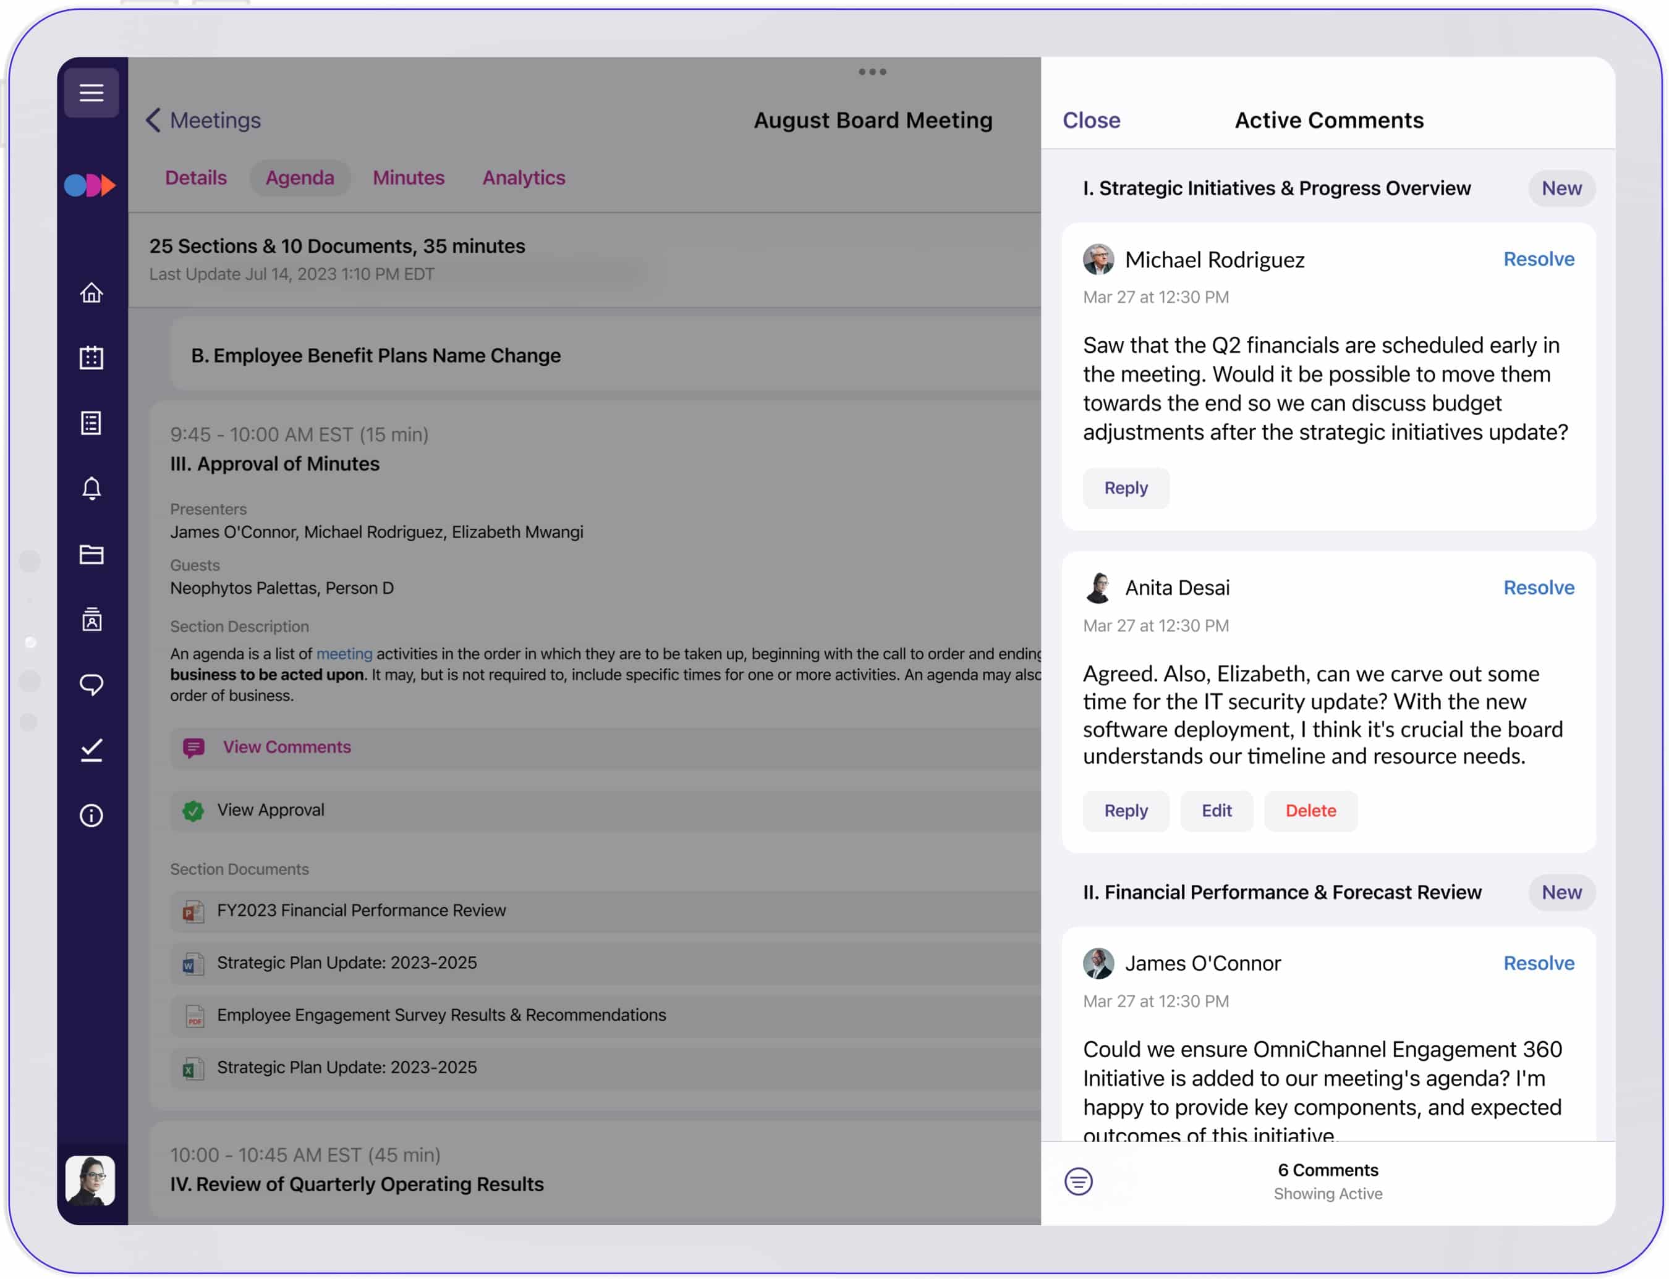Open the calendar icon in sidebar
Viewport: 1669px width, 1279px height.
(x=91, y=358)
